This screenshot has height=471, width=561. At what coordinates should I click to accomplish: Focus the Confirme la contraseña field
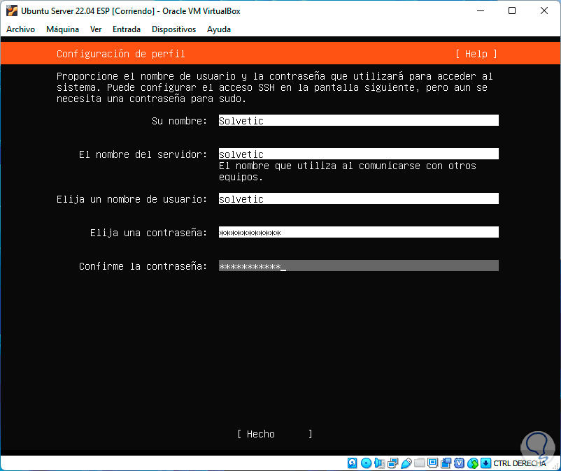tap(359, 266)
